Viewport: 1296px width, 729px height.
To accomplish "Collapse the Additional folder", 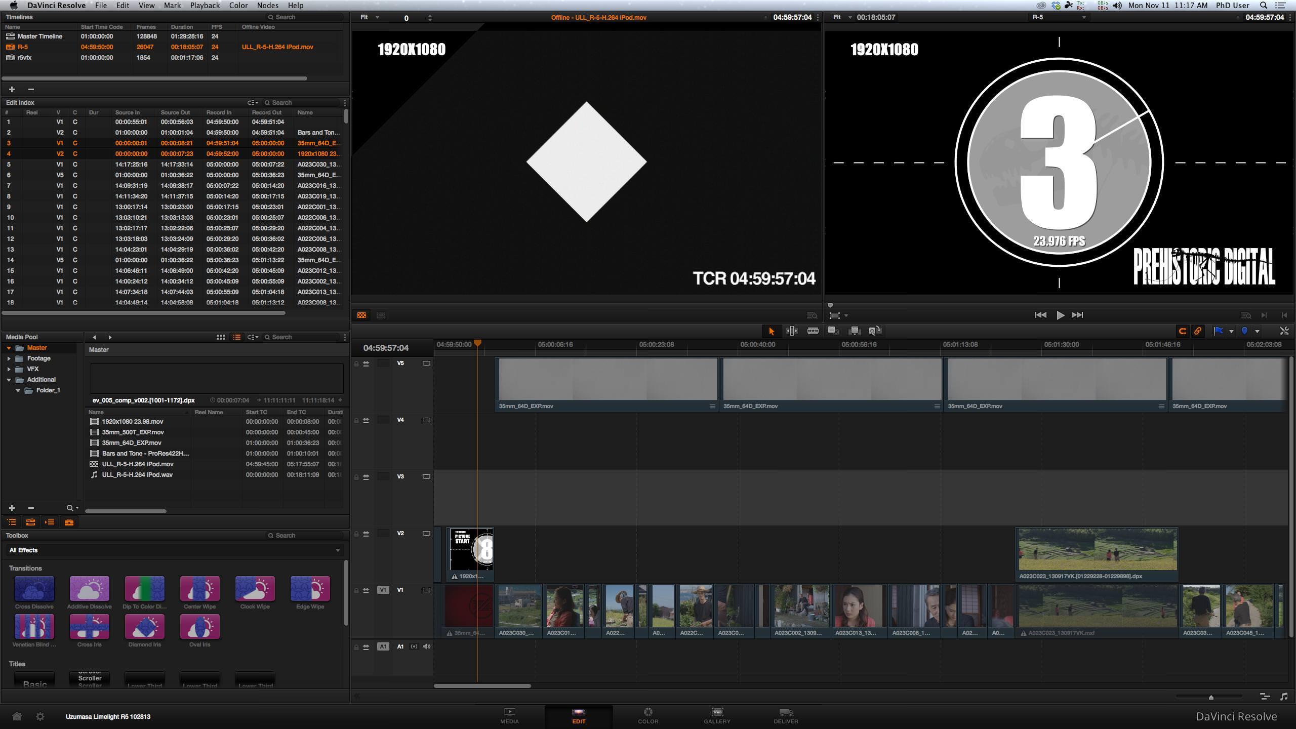I will click(x=9, y=380).
